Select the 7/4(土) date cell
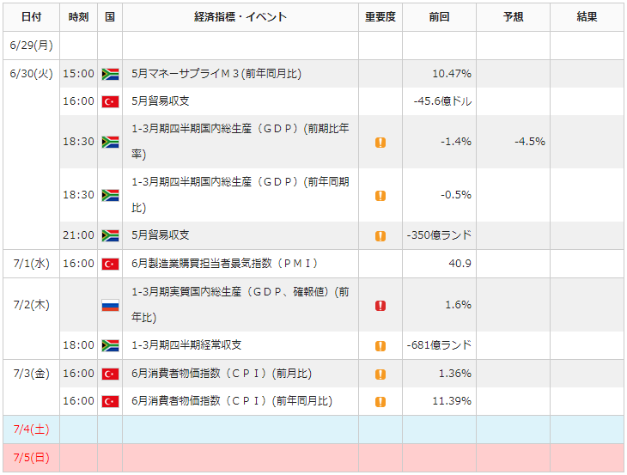This screenshot has width=627, height=475. pos(31,429)
